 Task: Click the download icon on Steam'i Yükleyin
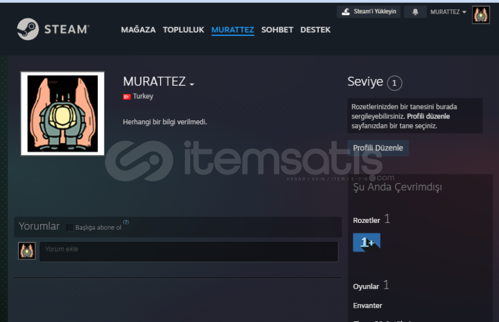[x=345, y=12]
